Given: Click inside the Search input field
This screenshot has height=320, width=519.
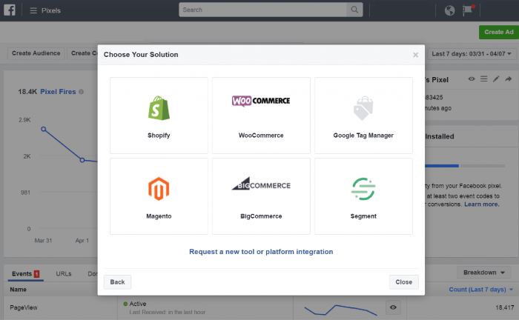Looking at the screenshot, I should point(262,10).
